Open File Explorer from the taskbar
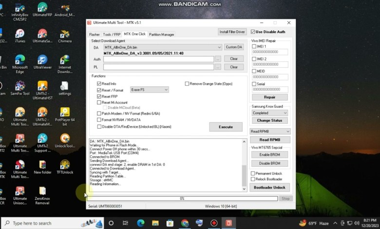The image size is (380, 229). (x=155, y=223)
